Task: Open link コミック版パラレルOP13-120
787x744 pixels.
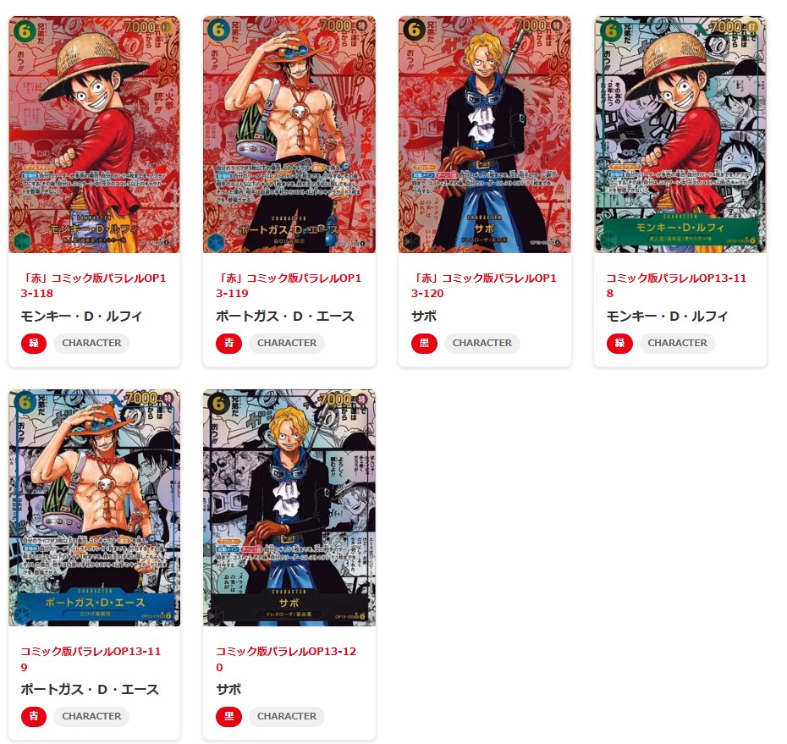Action: [x=286, y=659]
